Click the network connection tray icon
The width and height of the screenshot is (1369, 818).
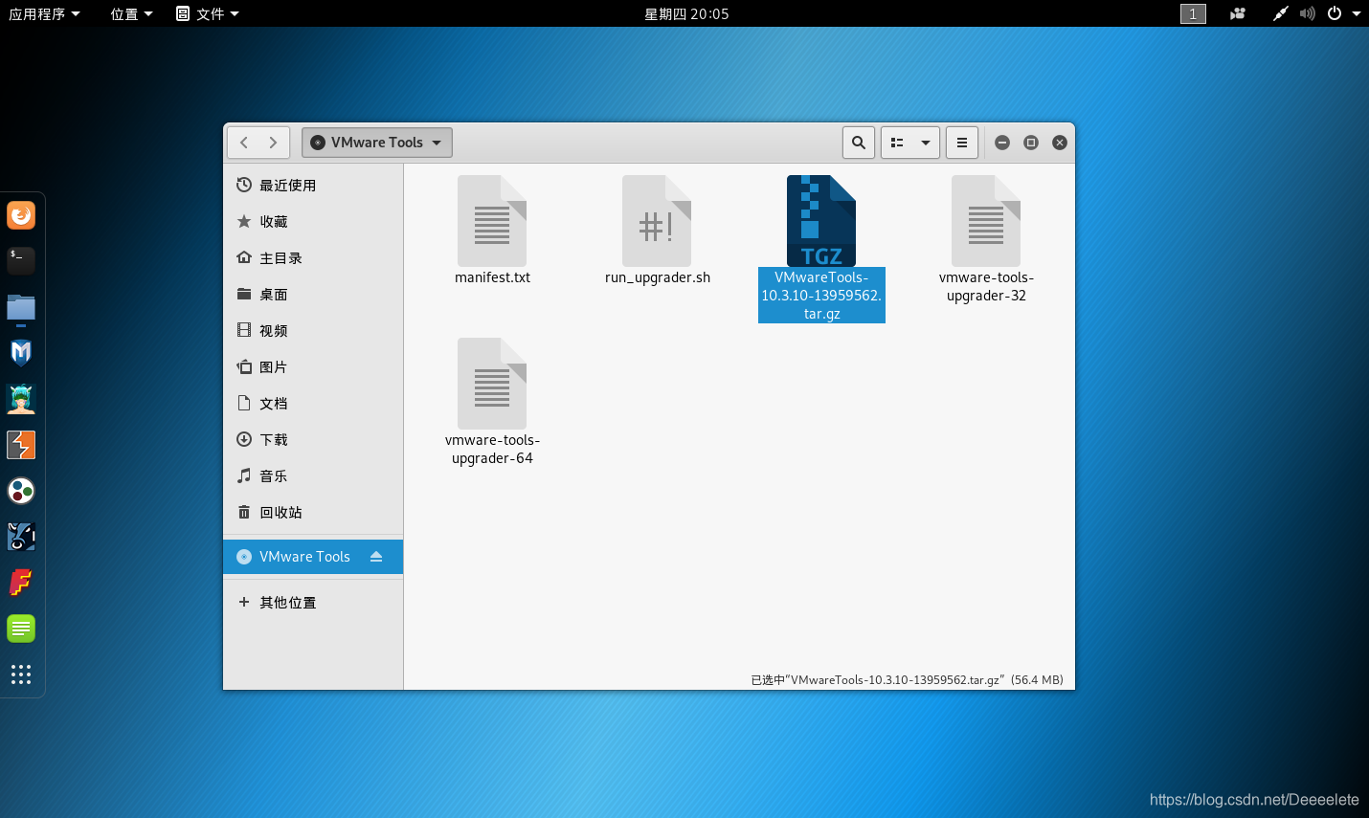coord(1280,13)
